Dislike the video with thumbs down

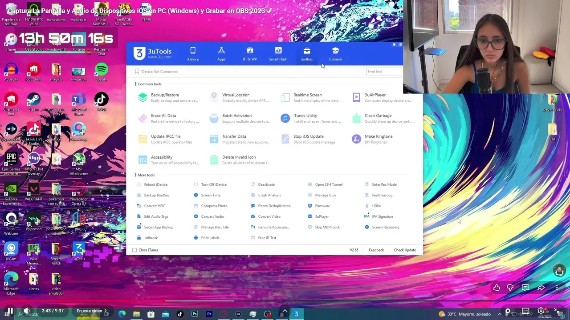(x=510, y=288)
